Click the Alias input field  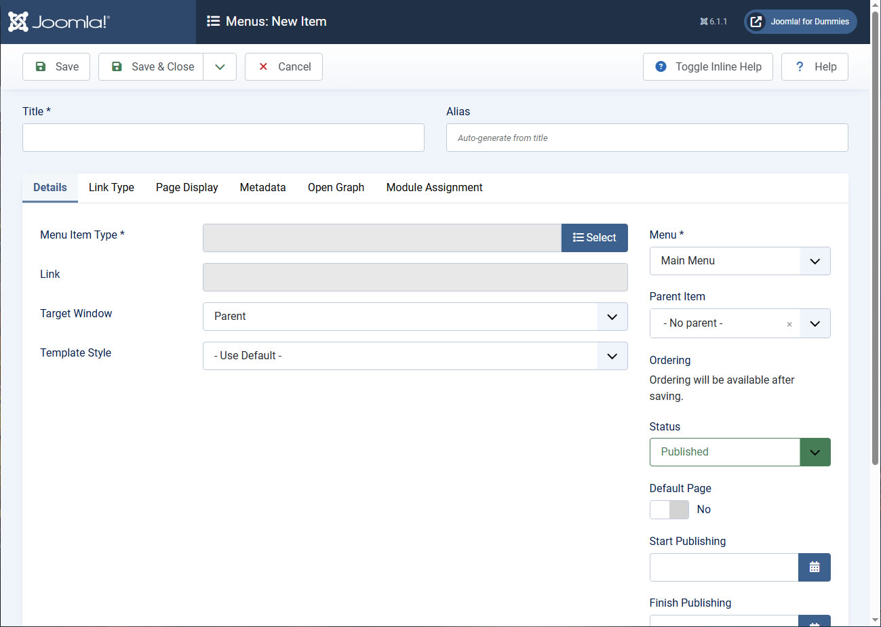(647, 138)
